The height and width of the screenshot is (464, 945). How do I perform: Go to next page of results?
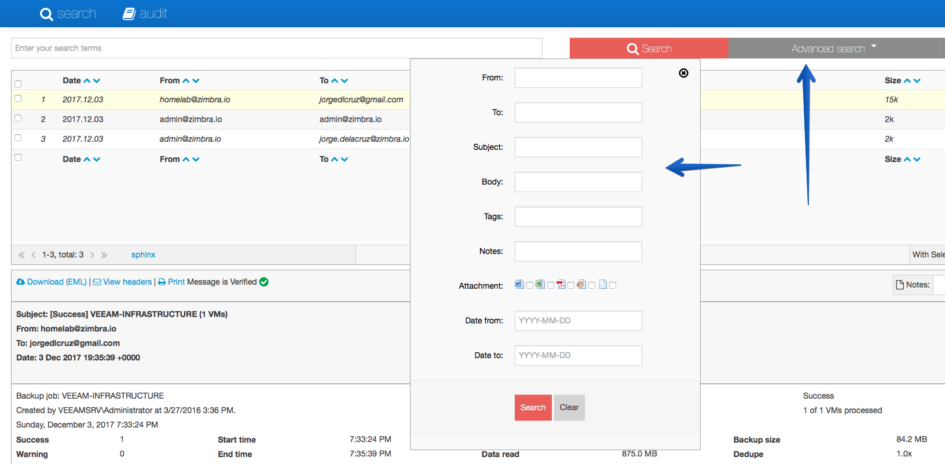pos(92,255)
